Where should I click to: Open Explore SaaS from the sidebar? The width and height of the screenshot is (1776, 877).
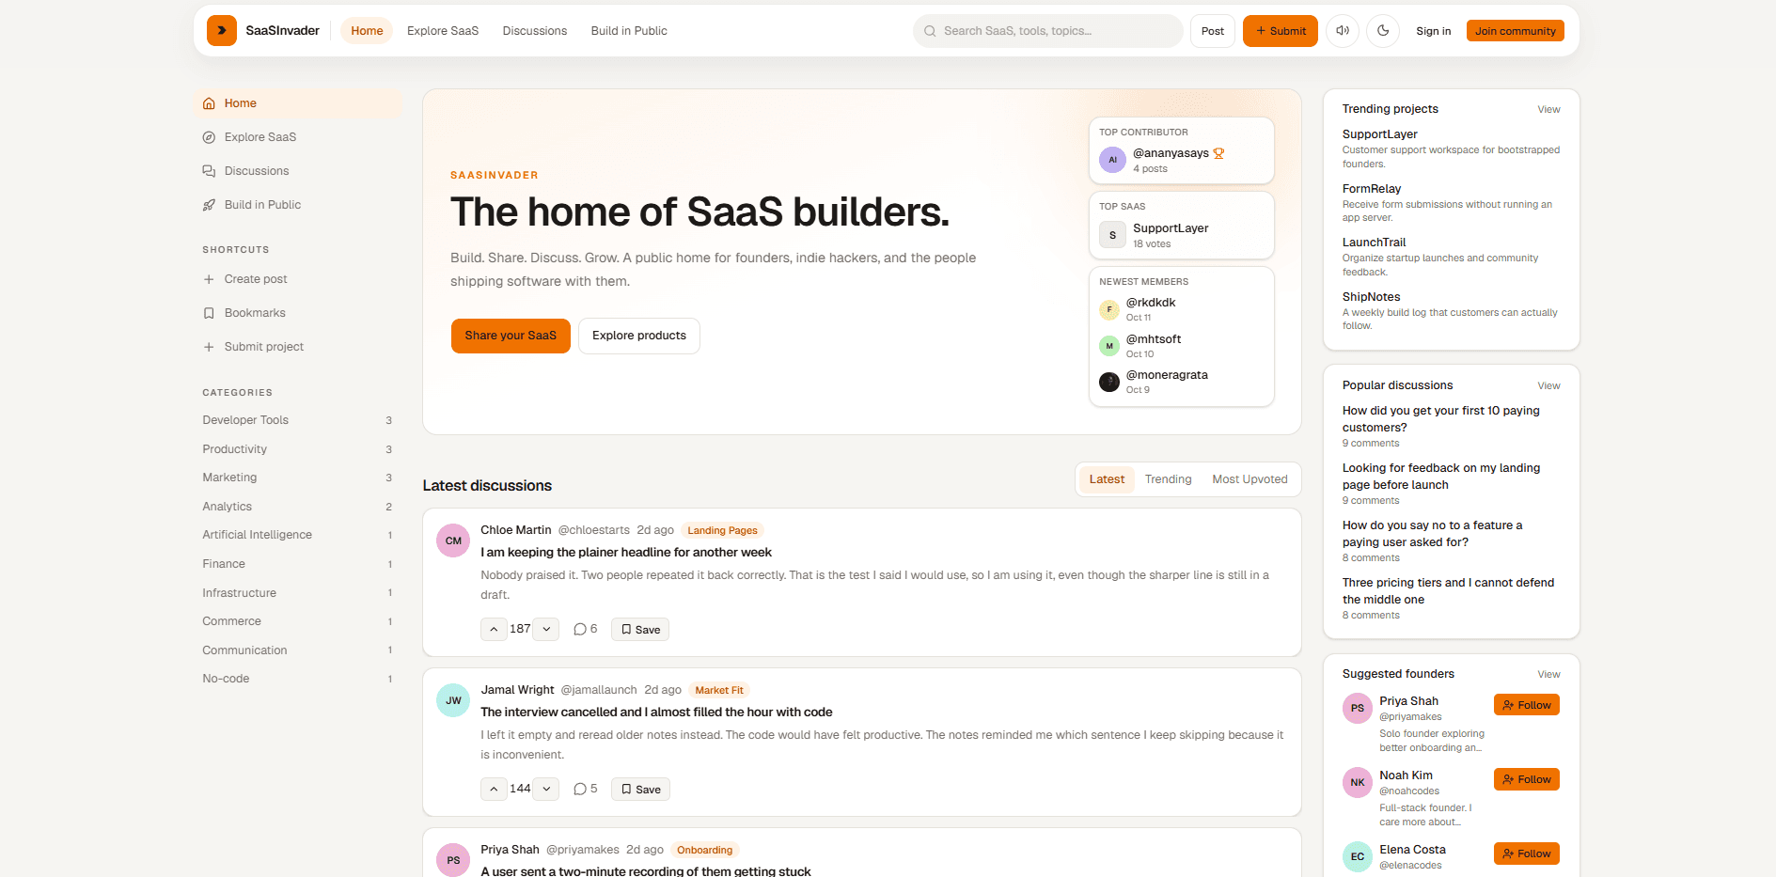(x=298, y=137)
